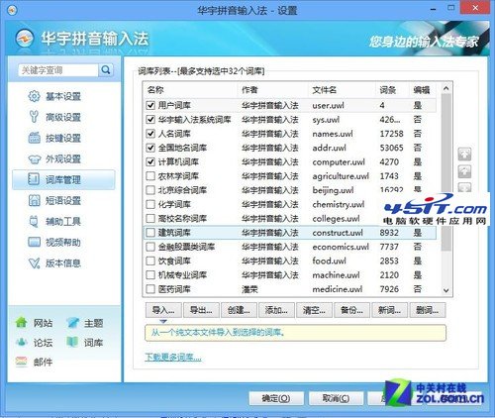Image resolution: width=495 pixels, height=418 pixels.
Task: Enable the 农林学词库 checkbox
Action: tap(150, 176)
